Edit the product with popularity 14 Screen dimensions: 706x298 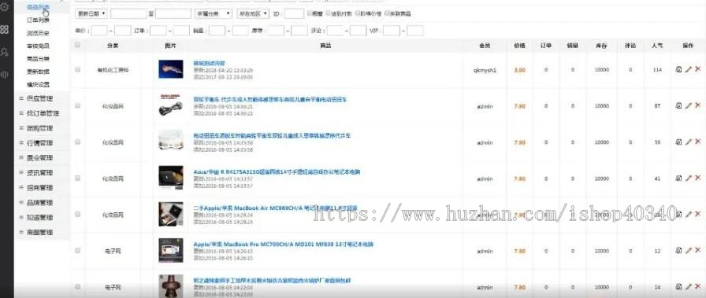tap(688, 286)
